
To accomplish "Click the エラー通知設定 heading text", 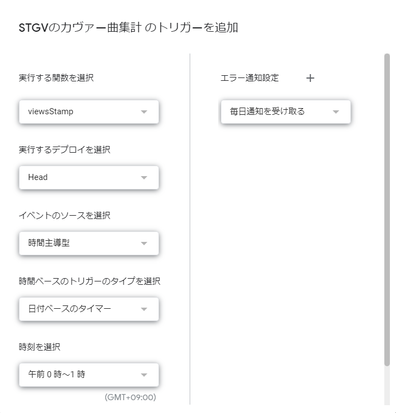I will 250,78.
